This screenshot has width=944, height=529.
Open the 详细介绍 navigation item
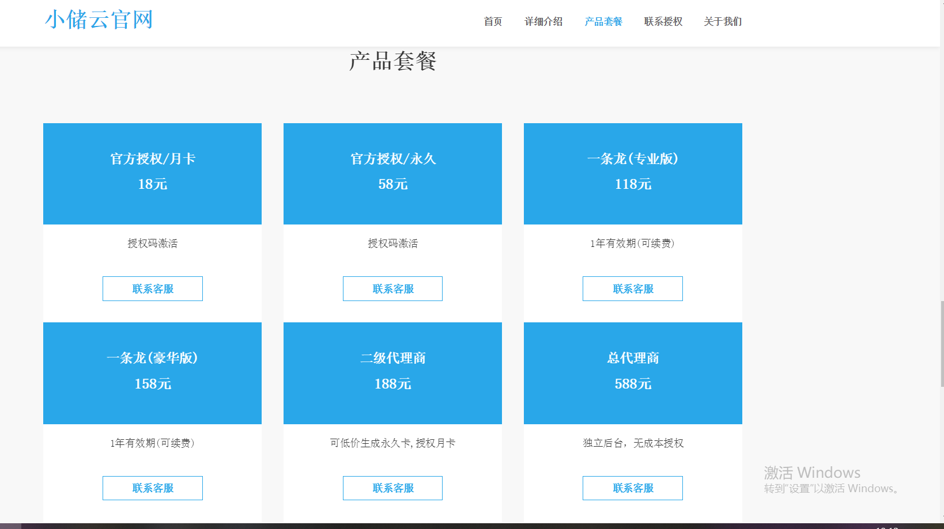543,22
